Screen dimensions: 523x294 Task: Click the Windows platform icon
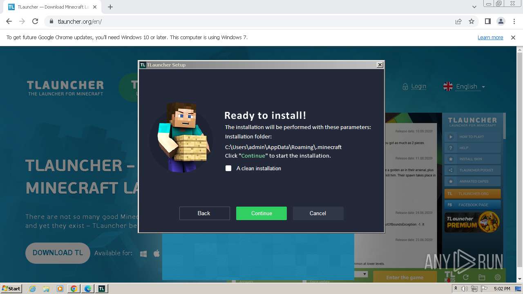pos(143,254)
